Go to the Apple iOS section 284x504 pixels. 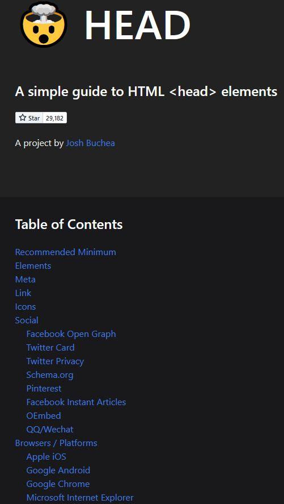(46, 457)
